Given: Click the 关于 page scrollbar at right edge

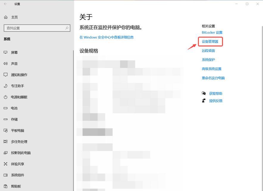Looking at the screenshot, I should pyautogui.click(x=262, y=109).
